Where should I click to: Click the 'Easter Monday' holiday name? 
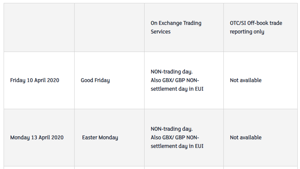[100, 138]
